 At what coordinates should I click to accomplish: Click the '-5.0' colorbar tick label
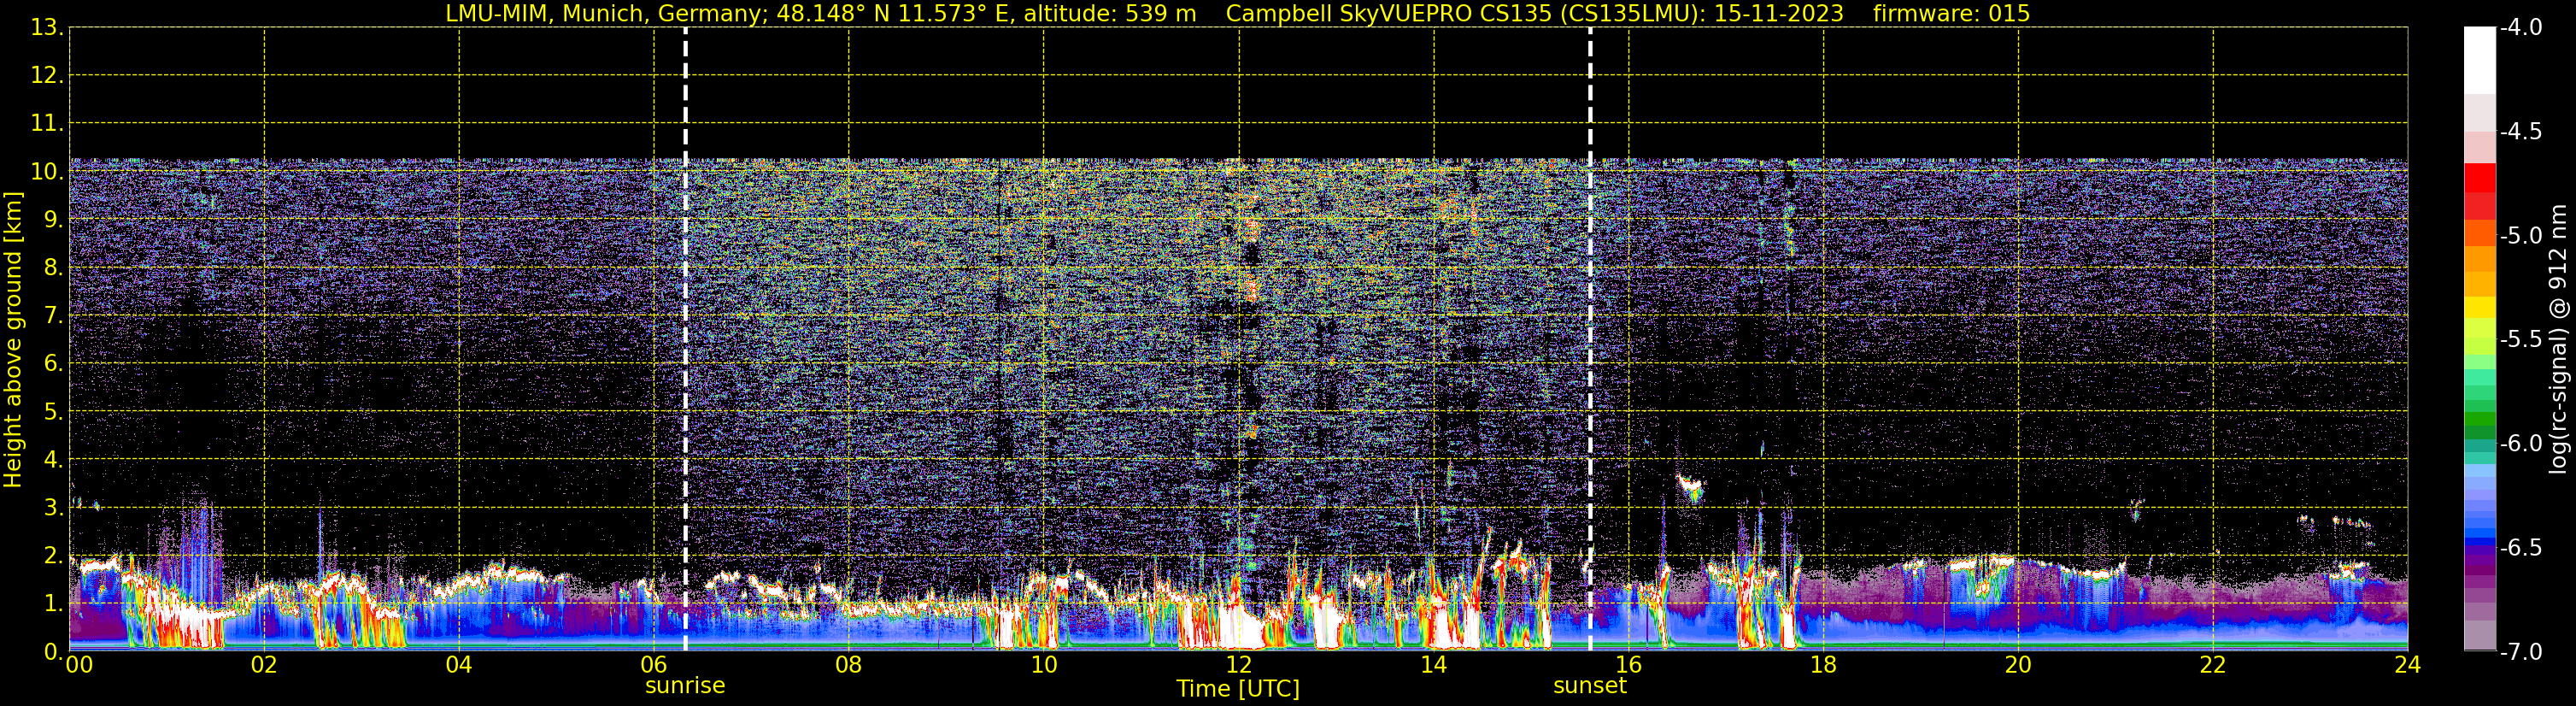[2520, 235]
